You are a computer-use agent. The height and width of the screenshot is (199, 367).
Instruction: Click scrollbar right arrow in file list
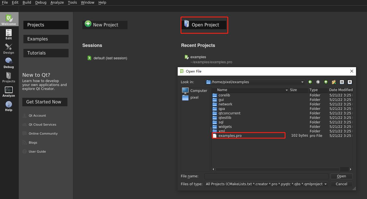[351, 169]
